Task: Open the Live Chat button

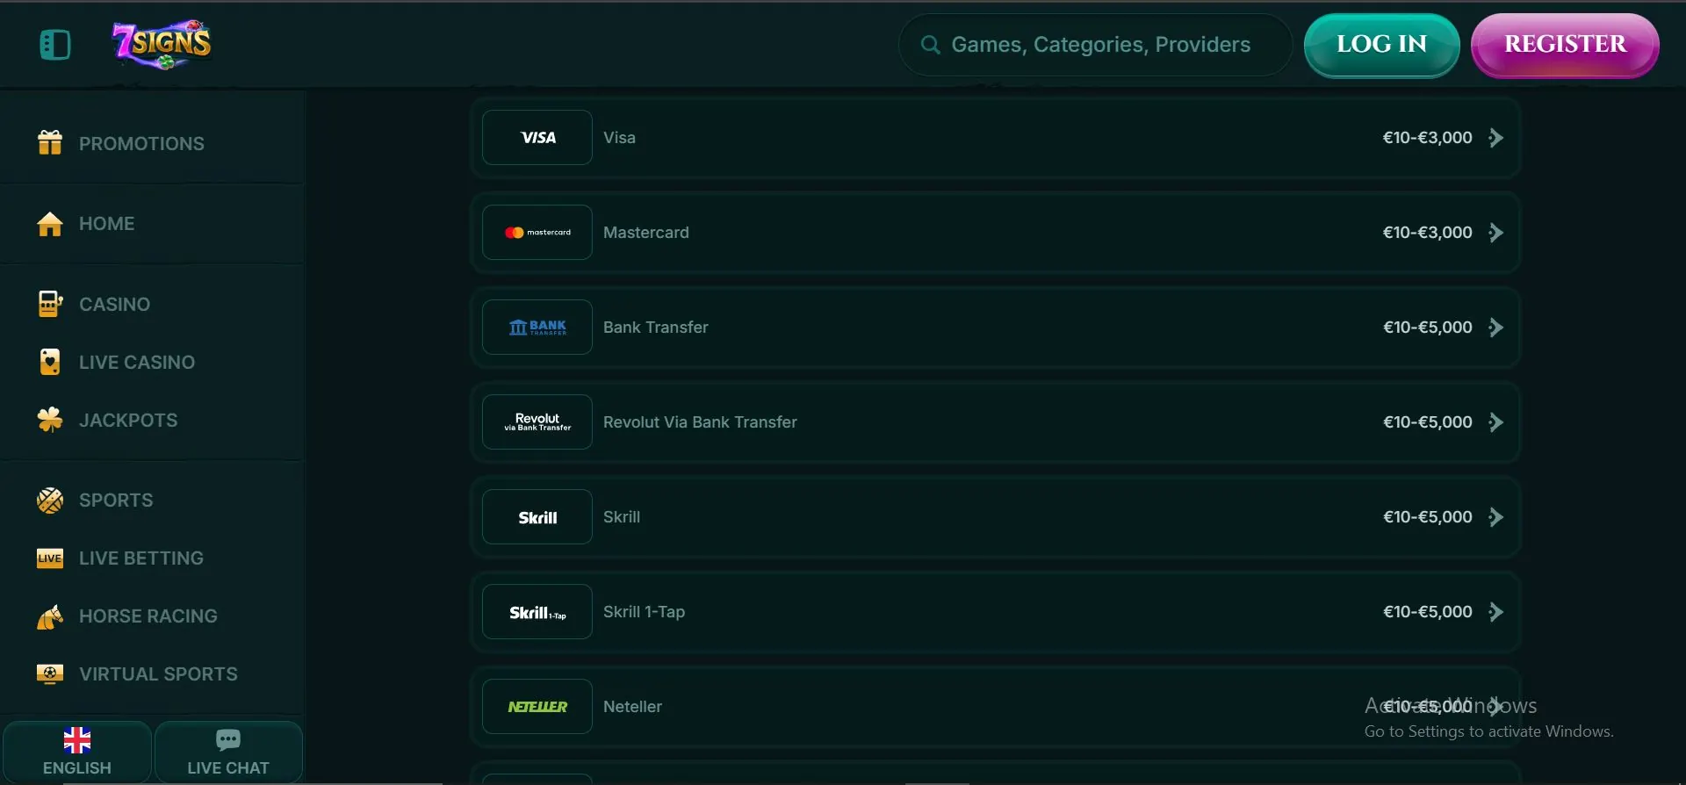Action: [x=228, y=753]
